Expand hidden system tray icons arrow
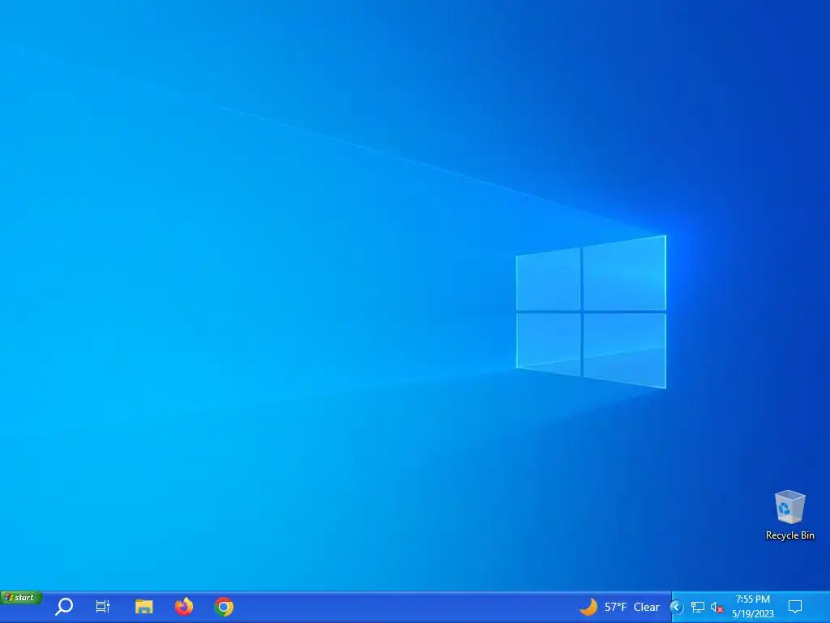 [x=676, y=607]
